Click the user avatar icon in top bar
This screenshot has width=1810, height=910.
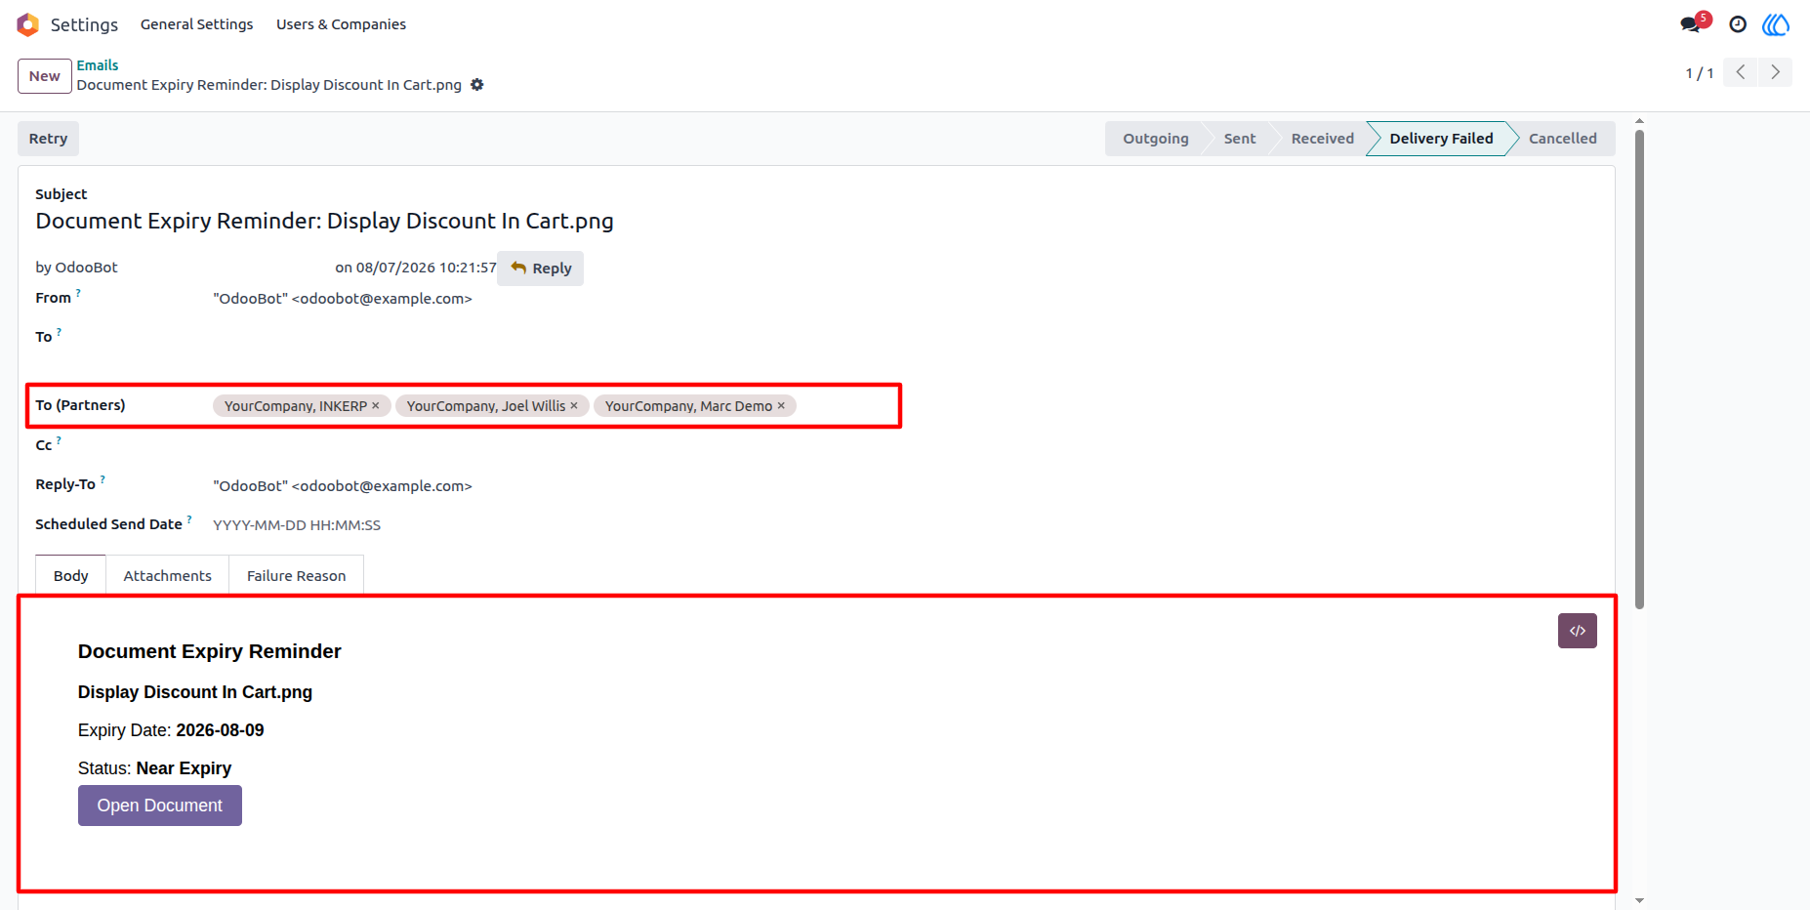[x=1776, y=24]
